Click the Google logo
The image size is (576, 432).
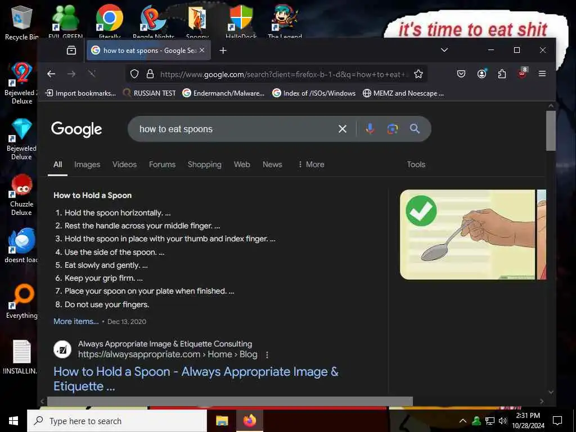76,129
